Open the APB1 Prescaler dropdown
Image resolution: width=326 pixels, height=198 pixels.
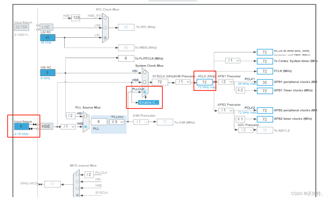(226, 82)
